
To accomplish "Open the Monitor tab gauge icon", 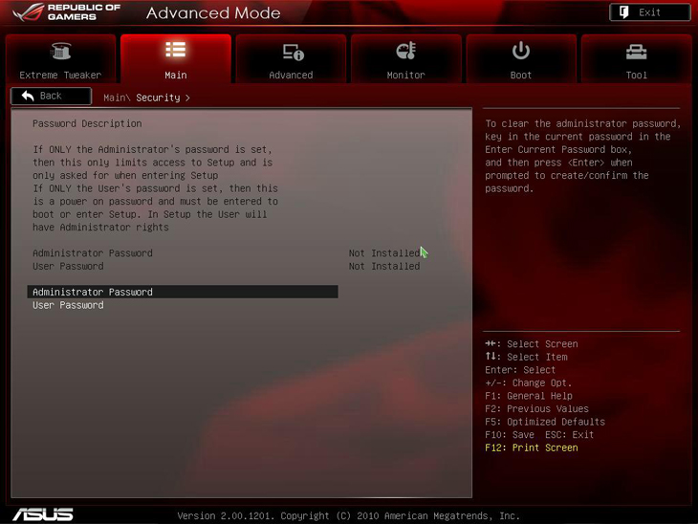I will coord(406,52).
